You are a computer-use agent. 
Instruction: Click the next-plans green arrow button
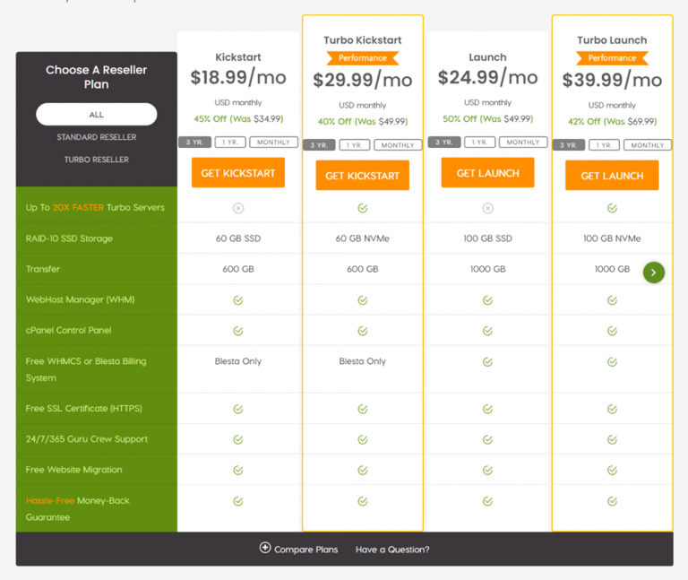(x=653, y=273)
